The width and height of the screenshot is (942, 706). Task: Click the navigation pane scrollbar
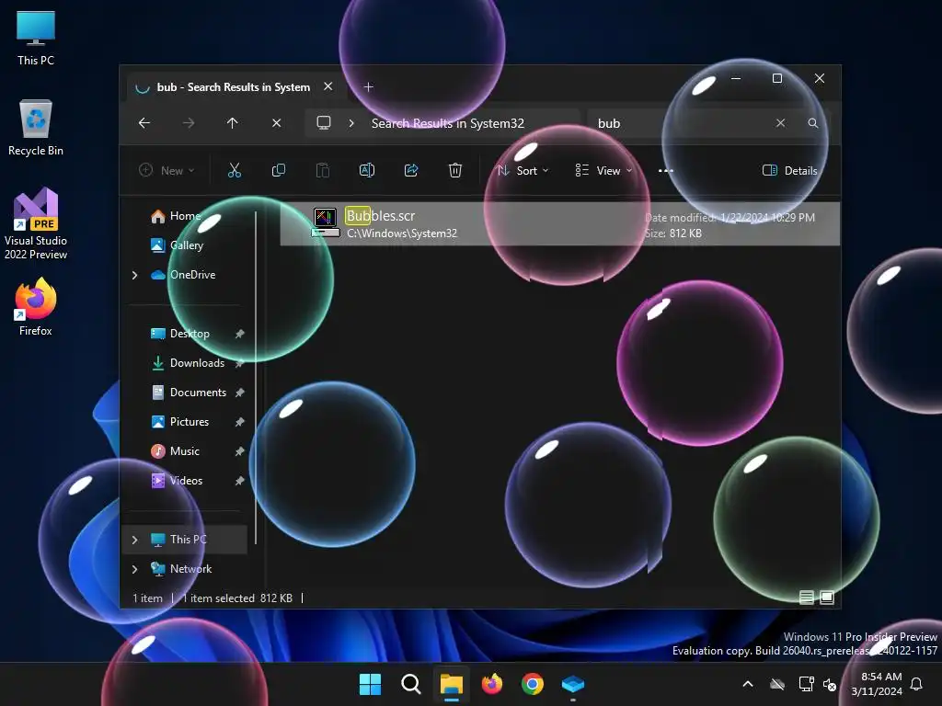[256, 377]
